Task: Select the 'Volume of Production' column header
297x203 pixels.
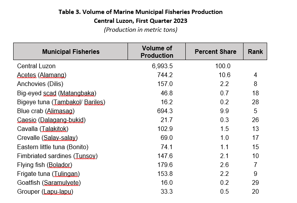Action: (x=157, y=52)
